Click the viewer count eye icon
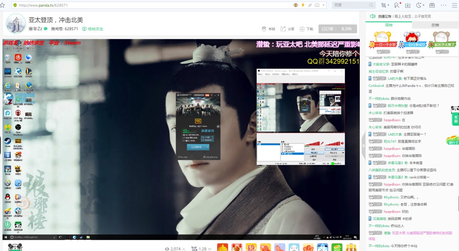Screen dimensions: 459x251 click(x=167, y=249)
